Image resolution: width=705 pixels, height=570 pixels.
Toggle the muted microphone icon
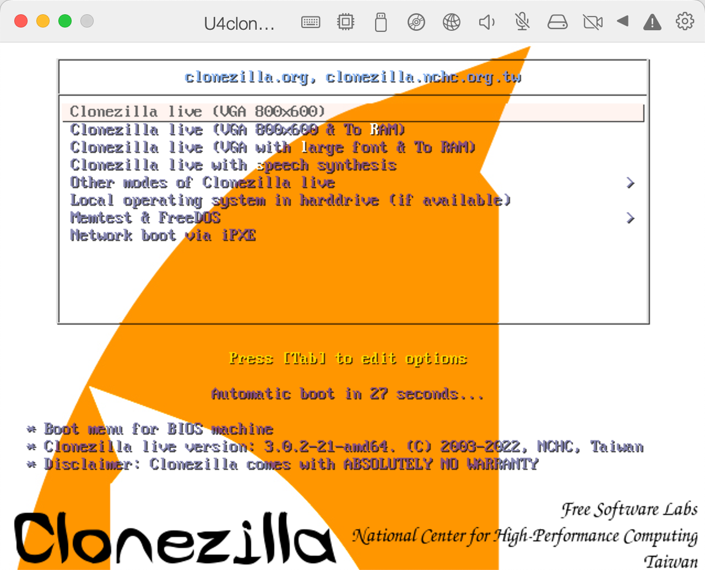click(x=522, y=21)
